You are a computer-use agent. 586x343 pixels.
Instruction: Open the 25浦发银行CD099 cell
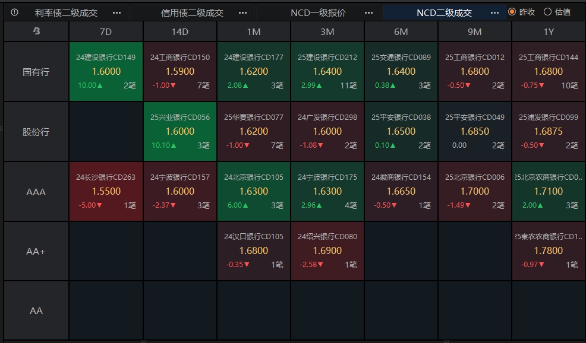pyautogui.click(x=548, y=131)
